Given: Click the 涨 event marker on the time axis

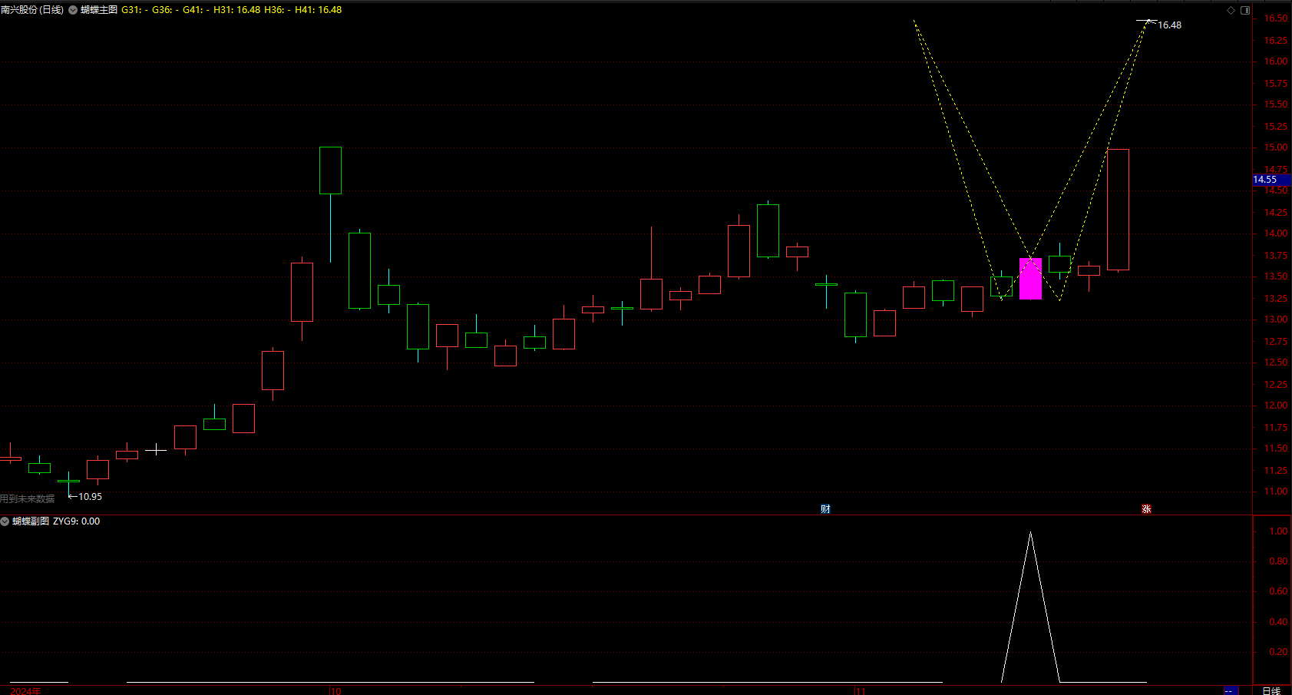Looking at the screenshot, I should click(x=1146, y=508).
